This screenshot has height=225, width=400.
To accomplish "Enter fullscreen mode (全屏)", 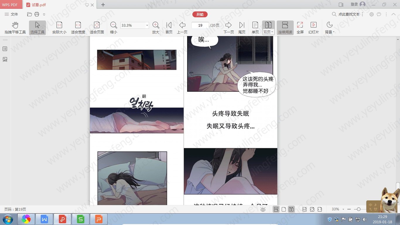I will click(x=300, y=28).
